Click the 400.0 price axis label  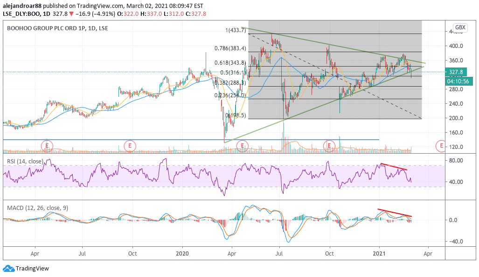(x=456, y=46)
